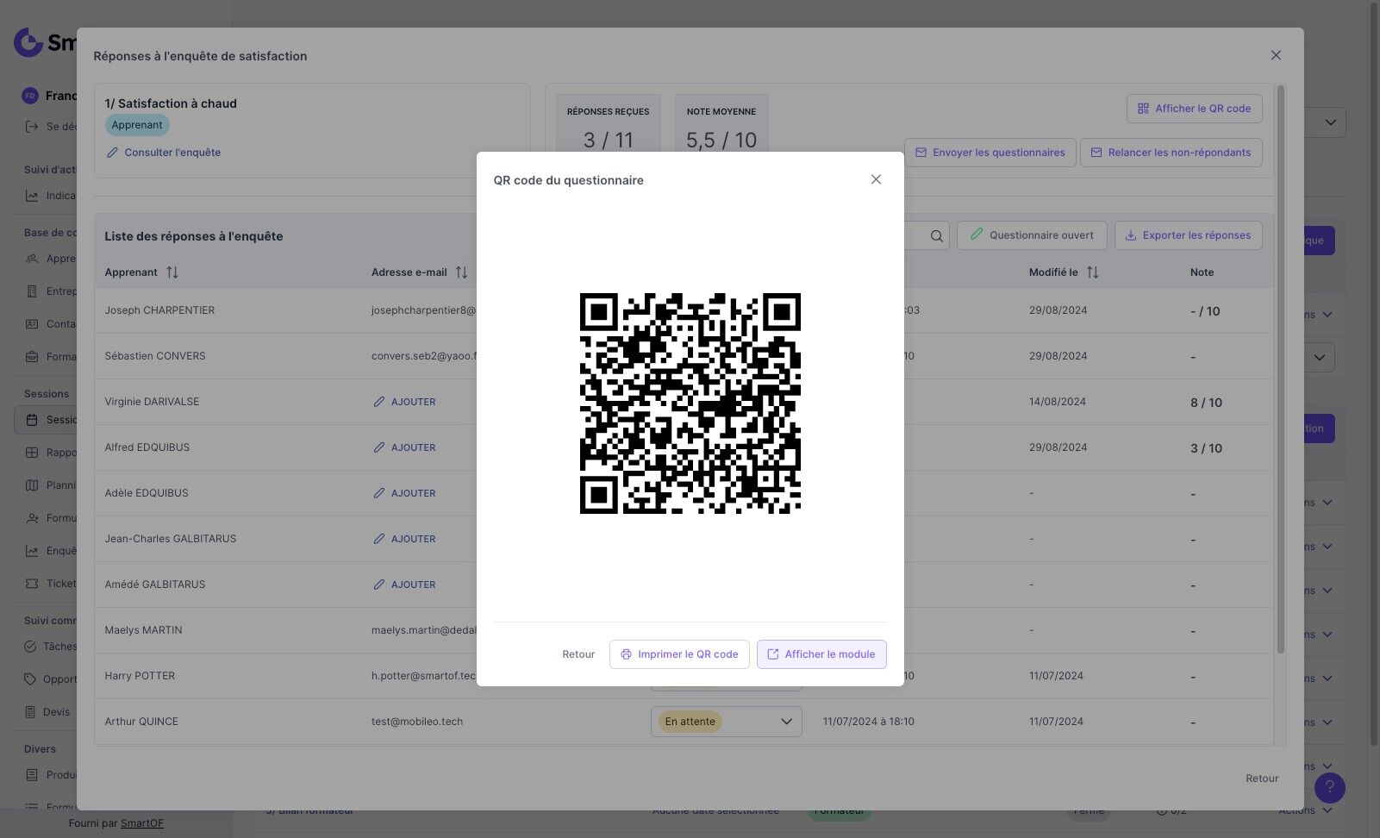Click the Rapports table icon in sidebar

click(x=32, y=453)
